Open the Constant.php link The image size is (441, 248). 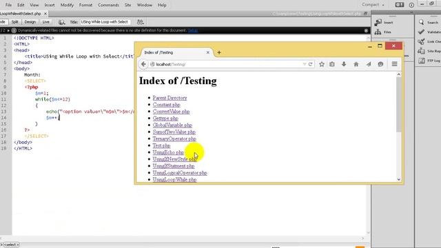point(166,105)
